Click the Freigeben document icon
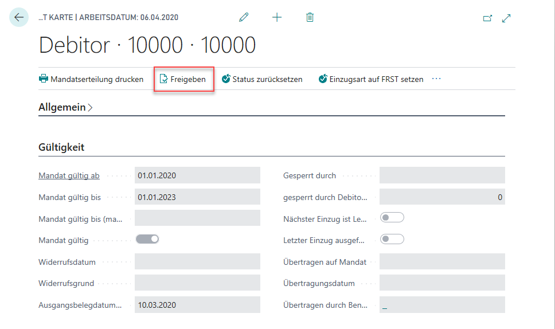The image size is (555, 329). [x=163, y=79]
